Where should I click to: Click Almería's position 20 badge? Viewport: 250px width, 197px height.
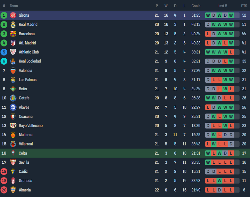[4, 190]
